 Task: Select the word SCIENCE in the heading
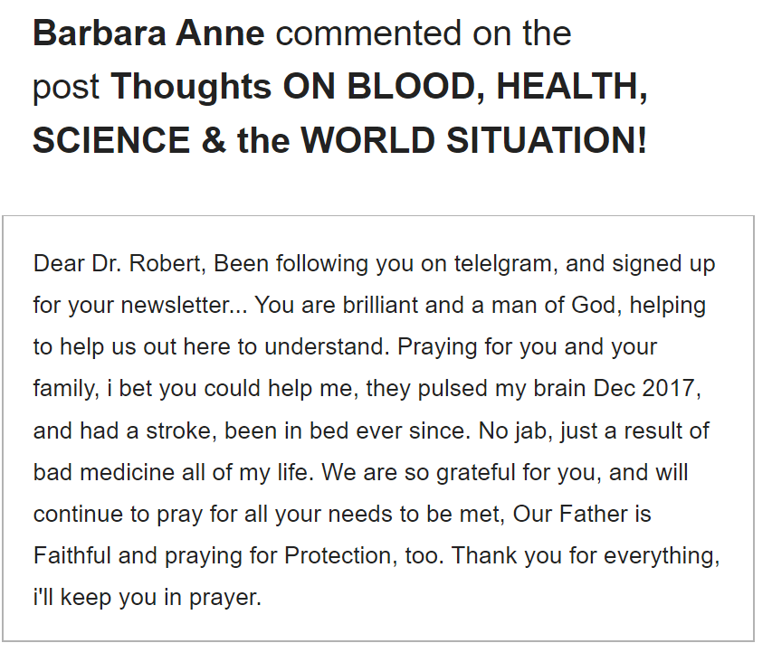(x=110, y=141)
